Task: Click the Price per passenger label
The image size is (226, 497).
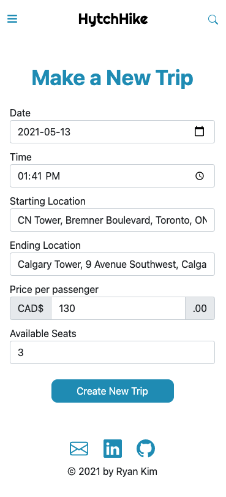Action: click(54, 289)
